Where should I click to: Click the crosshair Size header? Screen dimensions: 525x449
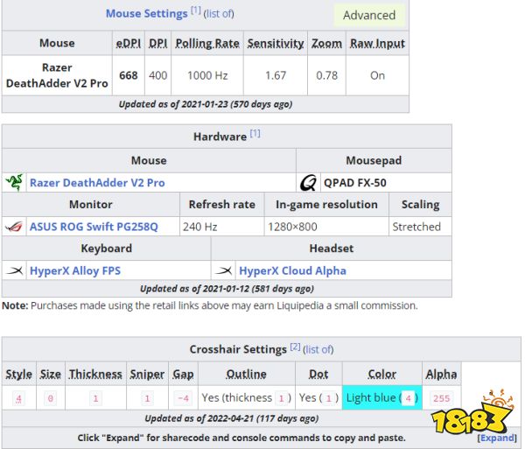click(x=51, y=374)
